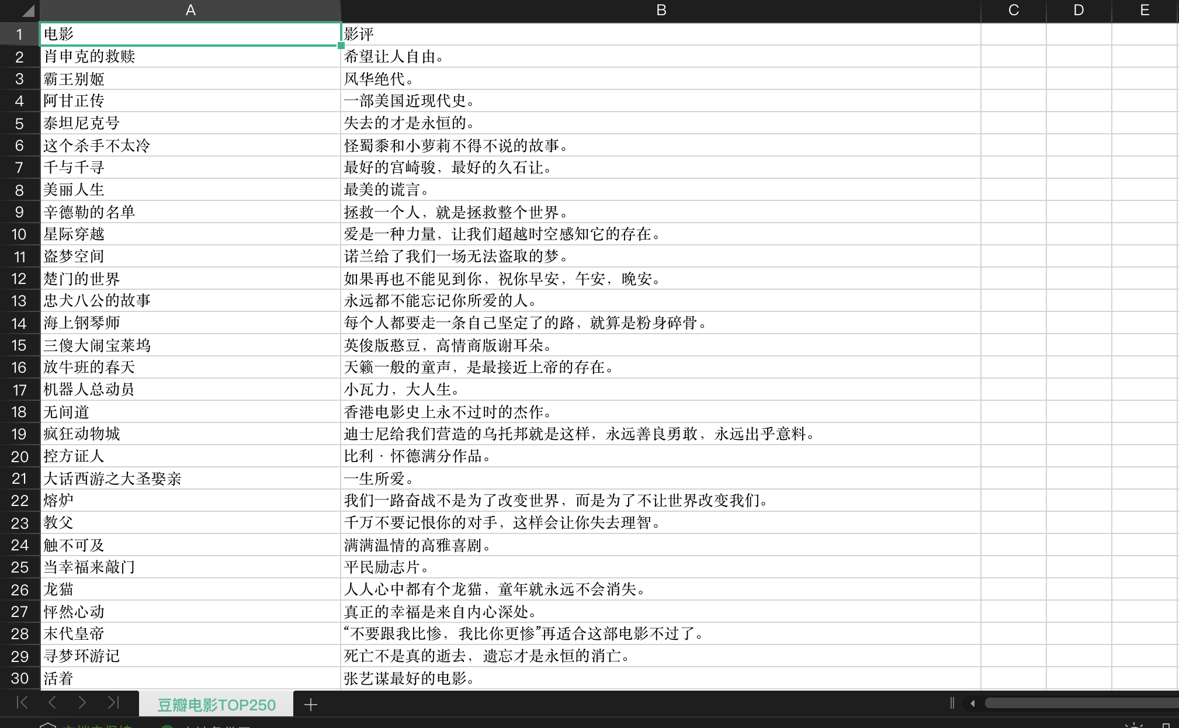Select cell 美丽人生
Viewport: 1179px width, 728px height.
(190, 190)
